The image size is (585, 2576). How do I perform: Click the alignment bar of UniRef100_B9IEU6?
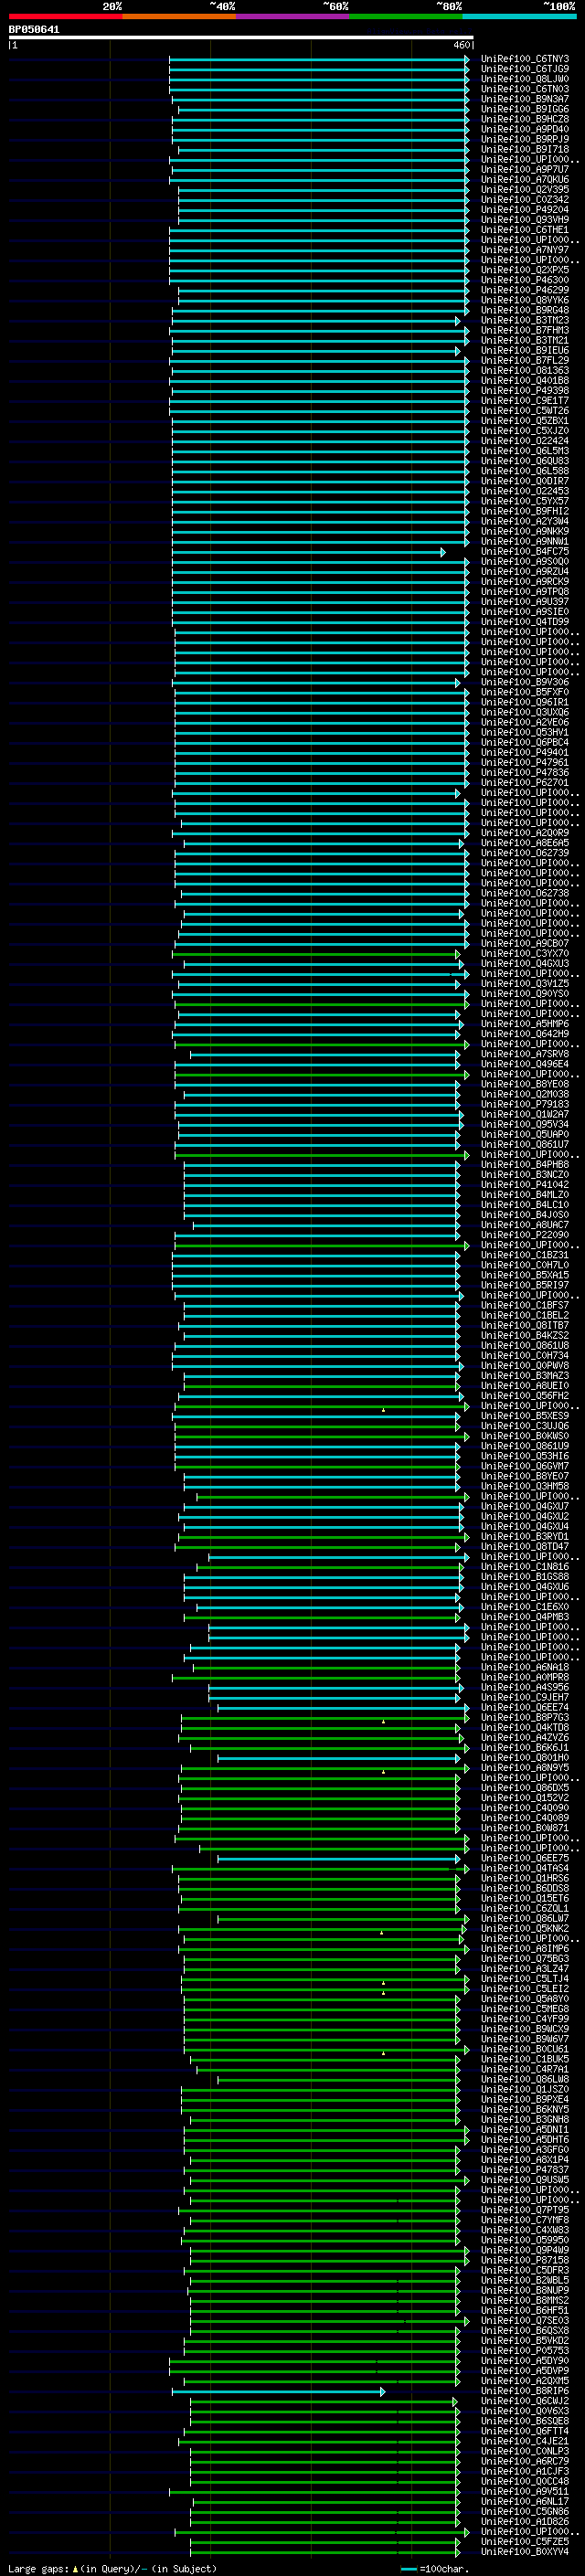click(316, 351)
